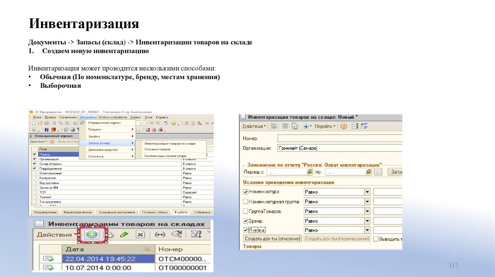Viewport: 495px width, 277px height.
Task: Open the Действия dropdown in the inventory list window
Action: pyautogui.click(x=57, y=235)
